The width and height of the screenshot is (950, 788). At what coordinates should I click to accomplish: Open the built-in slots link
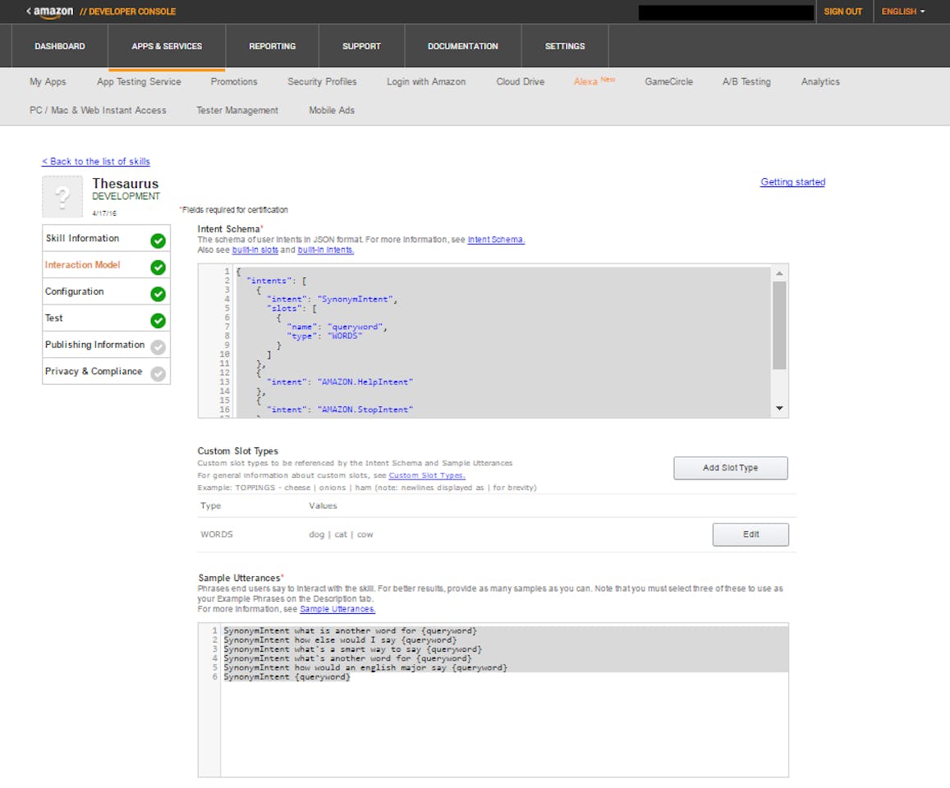coord(255,250)
